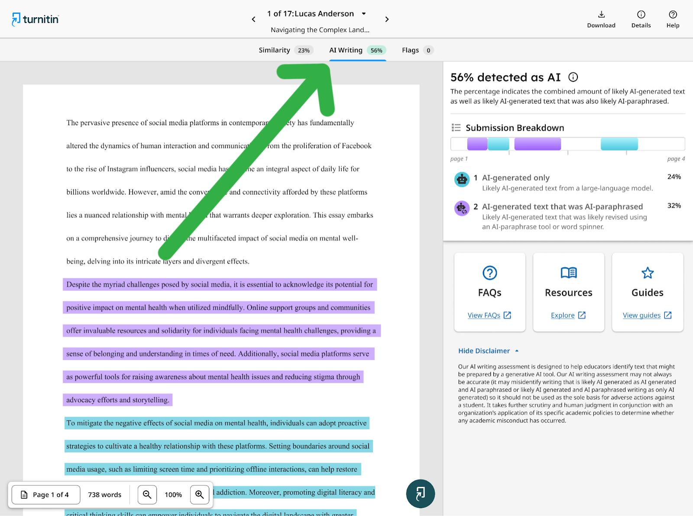This screenshot has width=693, height=516.
Task: Open the Page 1 of 4 page selector
Action: click(46, 494)
